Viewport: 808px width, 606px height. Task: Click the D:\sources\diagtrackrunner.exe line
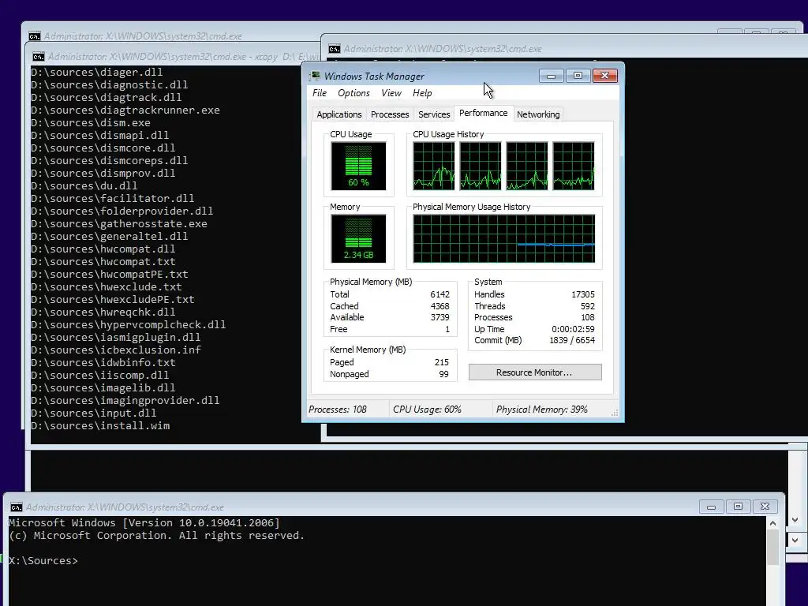point(125,110)
